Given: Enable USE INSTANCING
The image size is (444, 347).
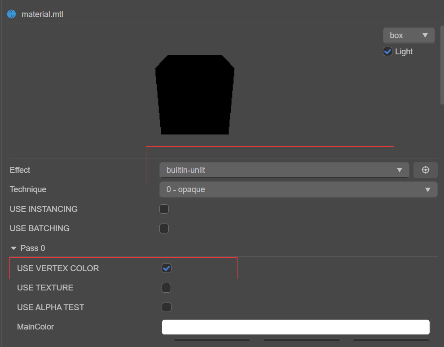Looking at the screenshot, I should 164,209.
